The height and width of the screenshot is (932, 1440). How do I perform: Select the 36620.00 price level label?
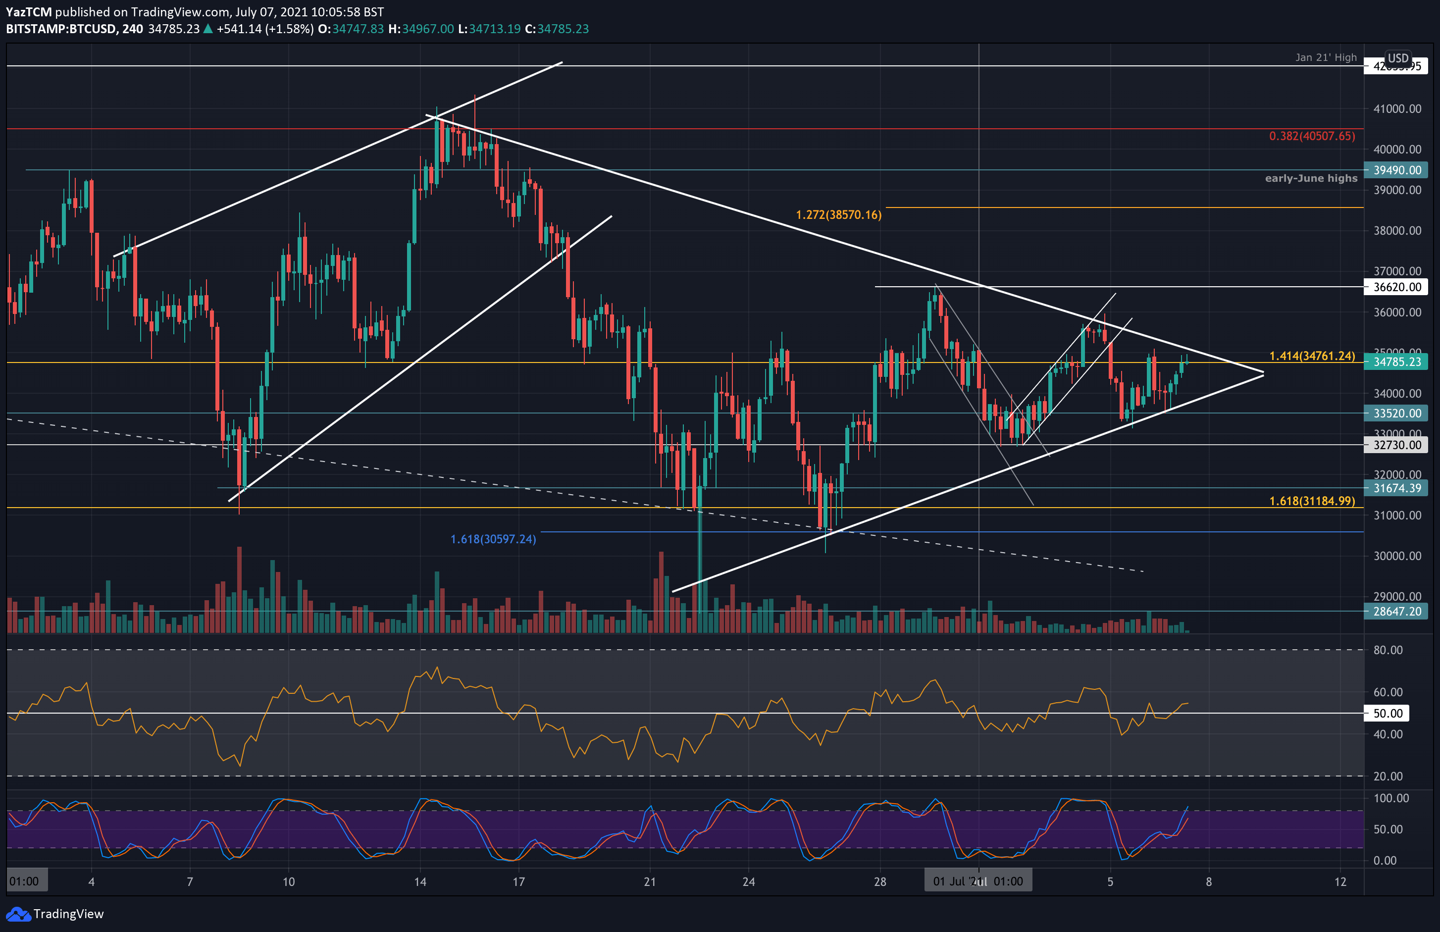1396,287
